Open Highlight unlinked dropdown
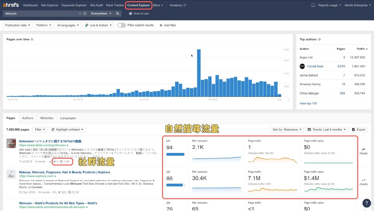The image size is (374, 212). [x=67, y=129]
